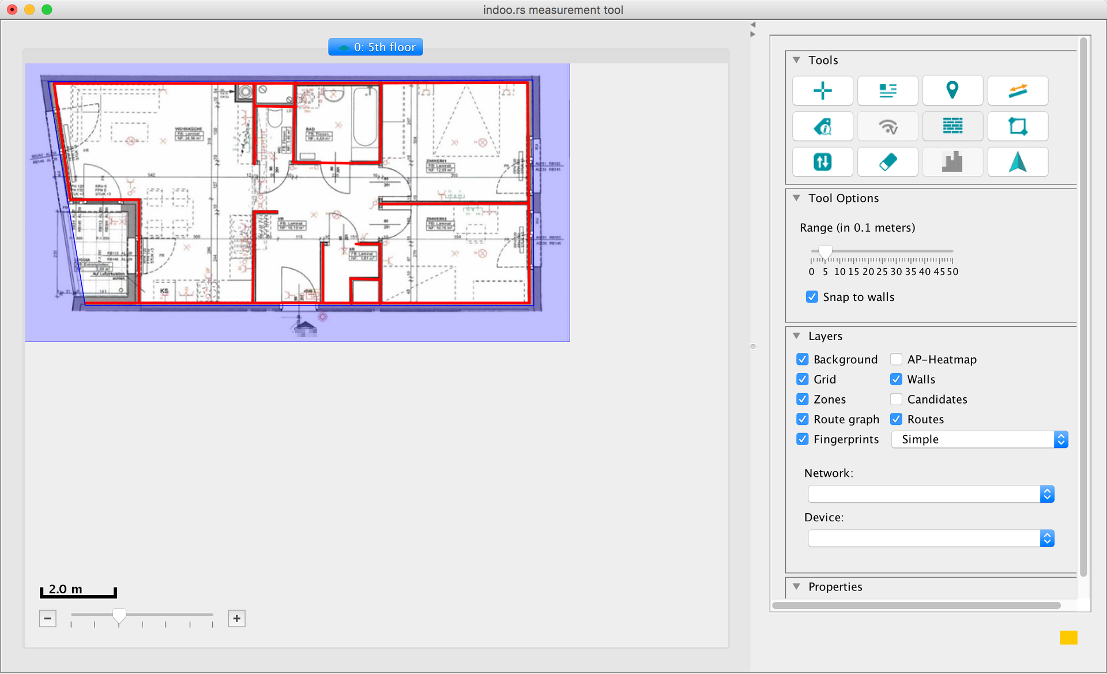Select the info tag tool
Viewport: 1107px width, 674px height.
822,126
